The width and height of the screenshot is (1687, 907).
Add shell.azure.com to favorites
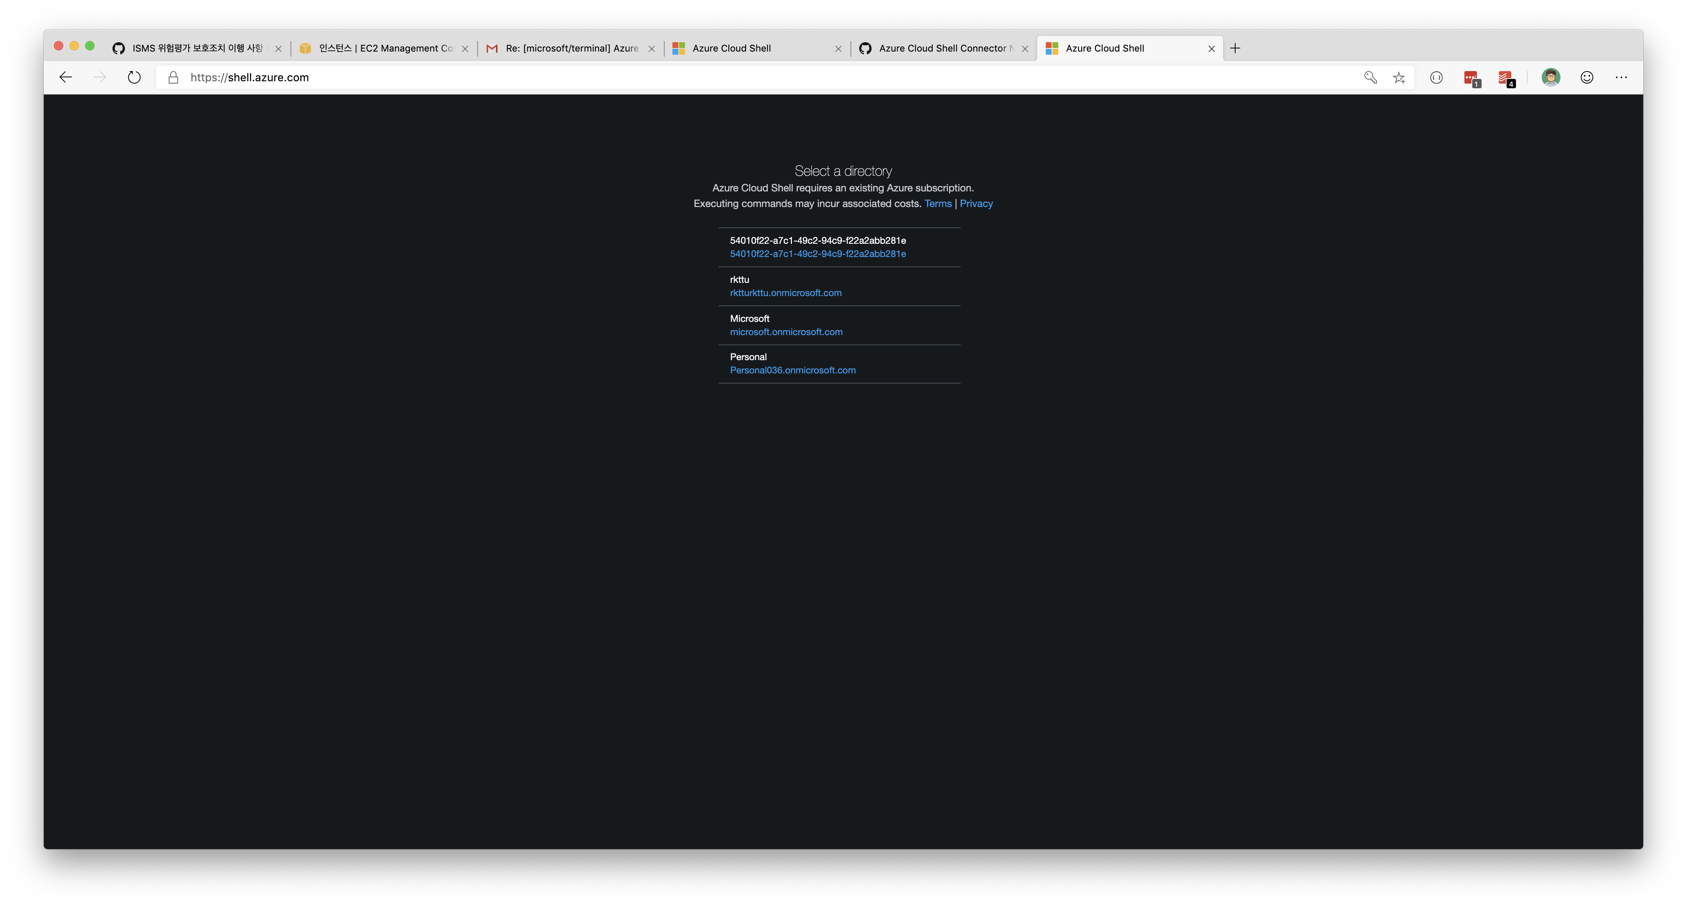coord(1399,77)
